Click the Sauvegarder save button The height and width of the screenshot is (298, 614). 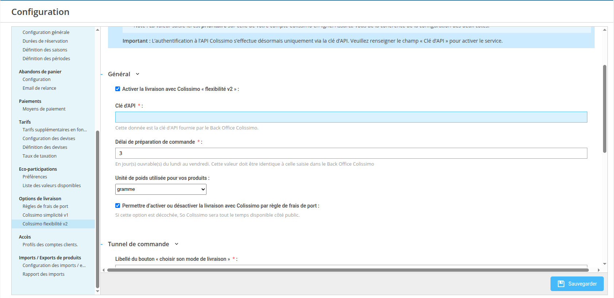577,284
